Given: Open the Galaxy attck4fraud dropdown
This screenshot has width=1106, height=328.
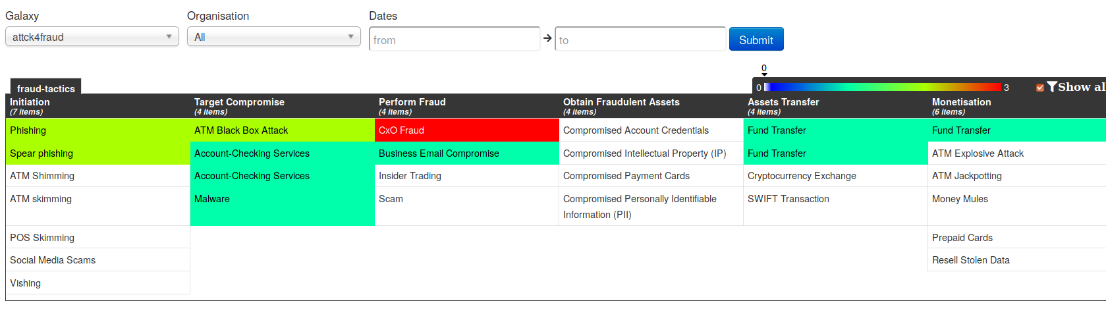Looking at the screenshot, I should [x=92, y=37].
